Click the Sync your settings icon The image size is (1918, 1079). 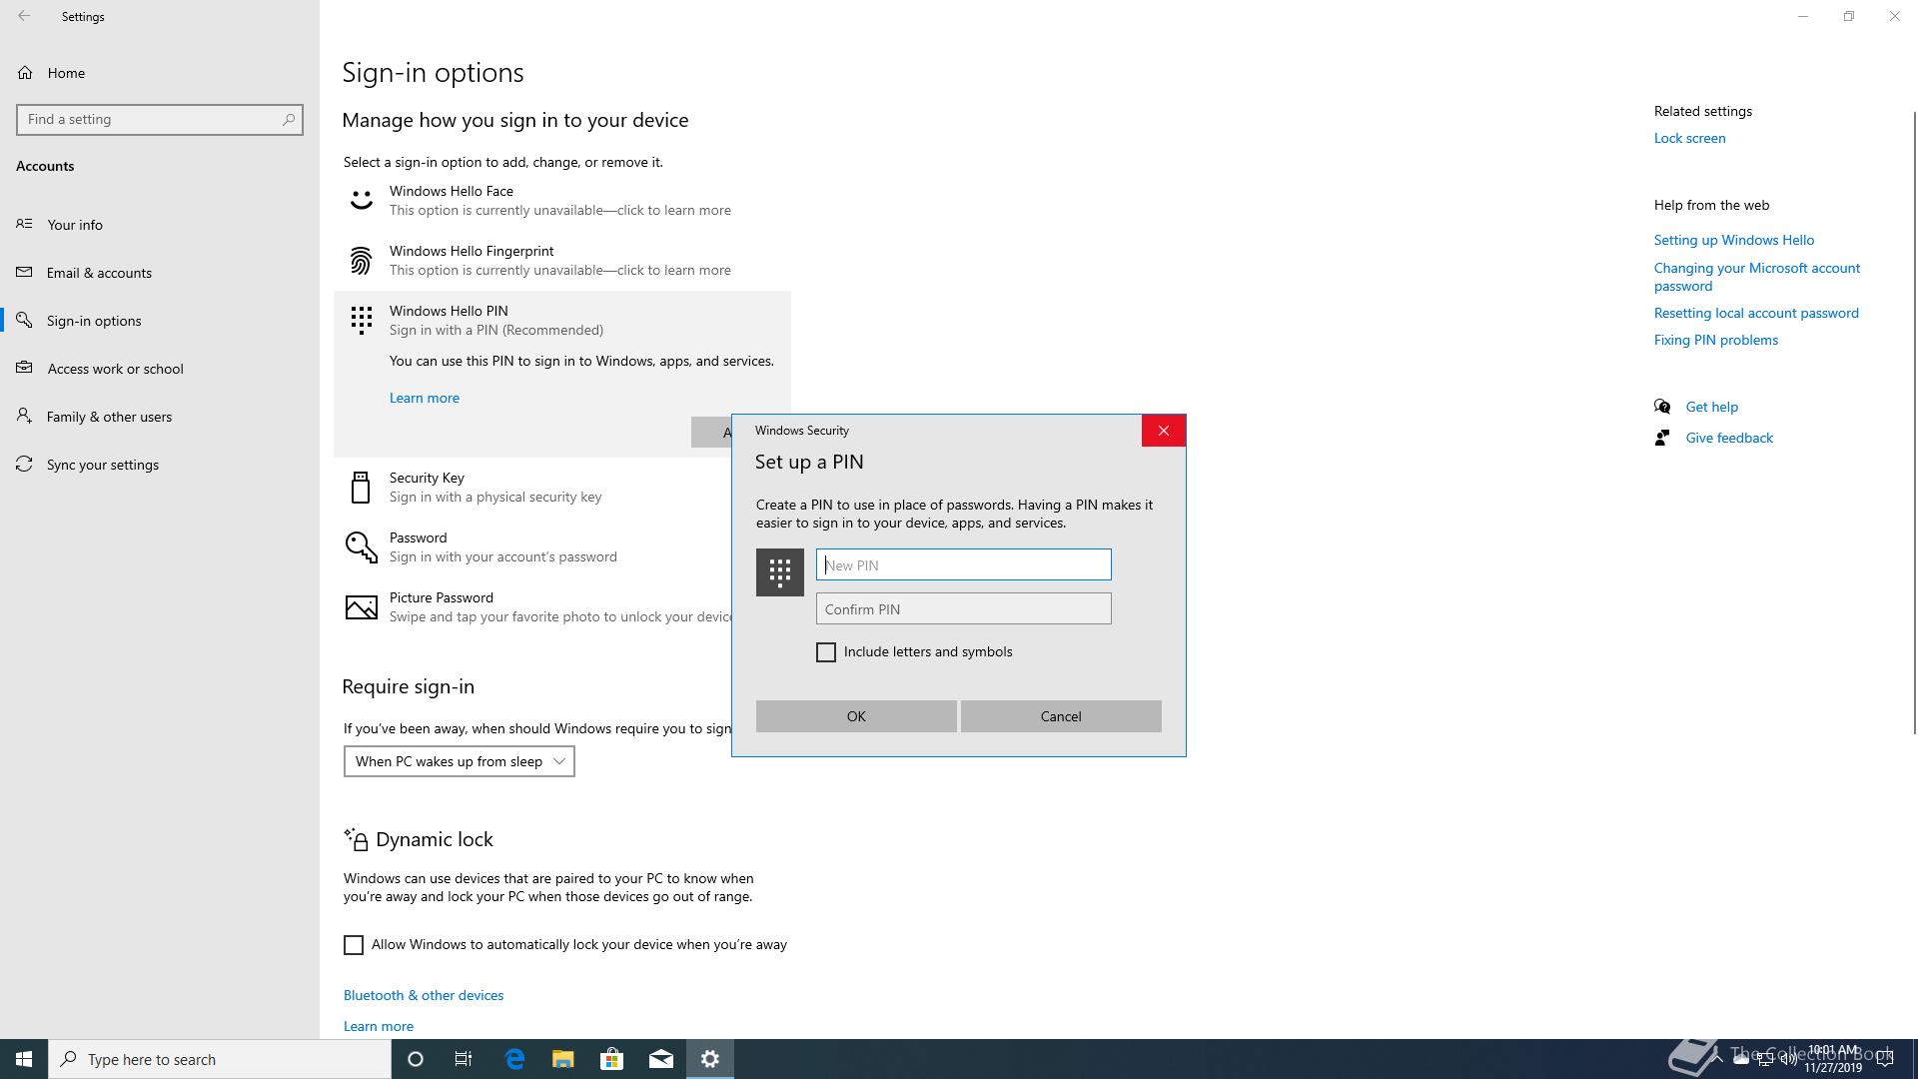tap(24, 464)
